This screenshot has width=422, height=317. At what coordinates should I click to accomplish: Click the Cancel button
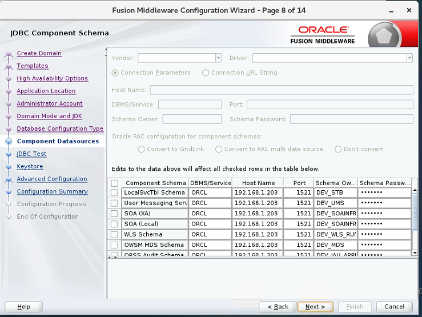coord(394,307)
